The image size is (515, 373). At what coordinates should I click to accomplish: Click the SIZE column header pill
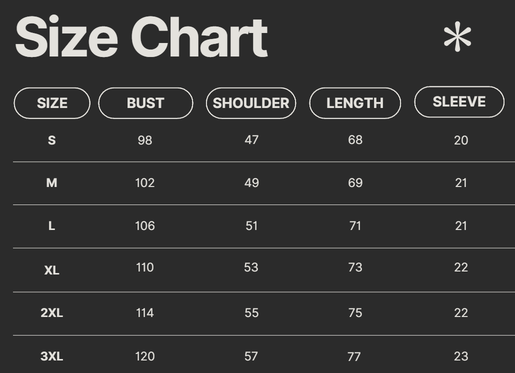tap(52, 103)
